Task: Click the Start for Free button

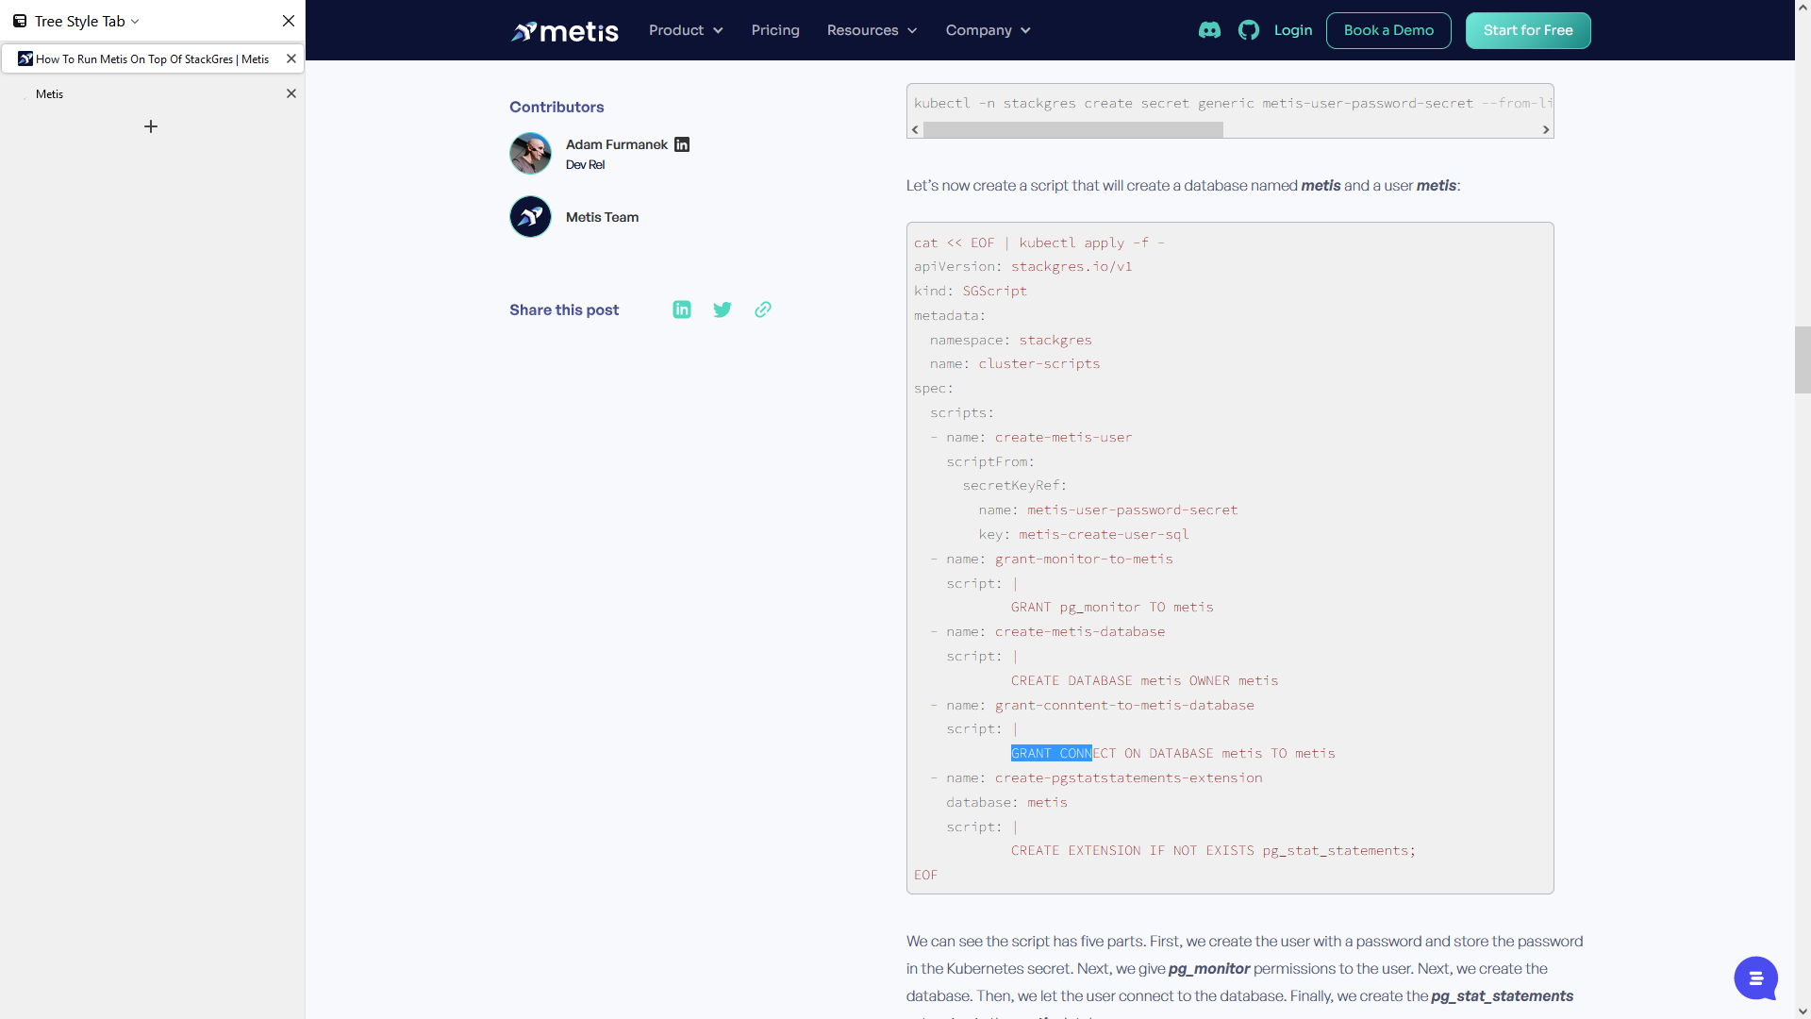Action: (1527, 30)
